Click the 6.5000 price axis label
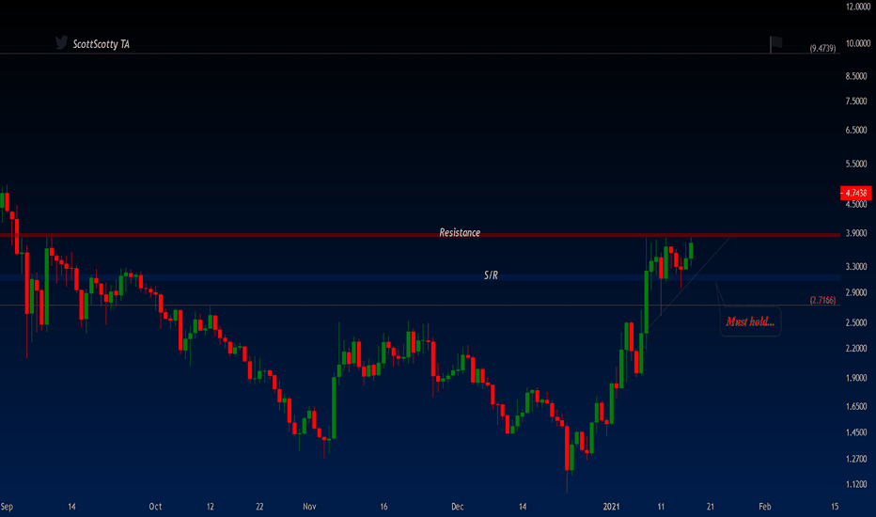 click(x=856, y=130)
